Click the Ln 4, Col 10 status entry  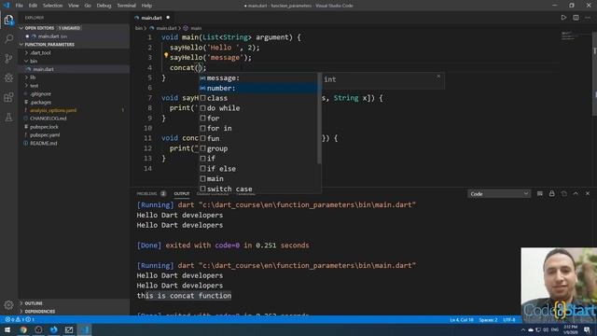coord(461,320)
